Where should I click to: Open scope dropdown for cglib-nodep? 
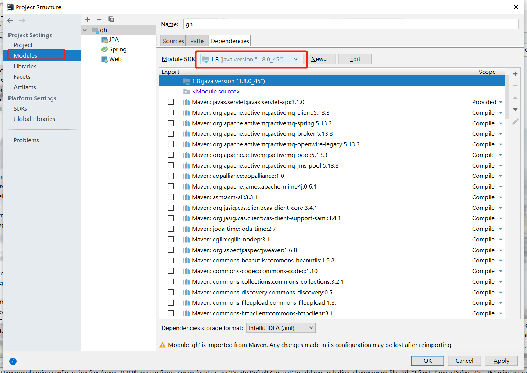pyautogui.click(x=501, y=240)
